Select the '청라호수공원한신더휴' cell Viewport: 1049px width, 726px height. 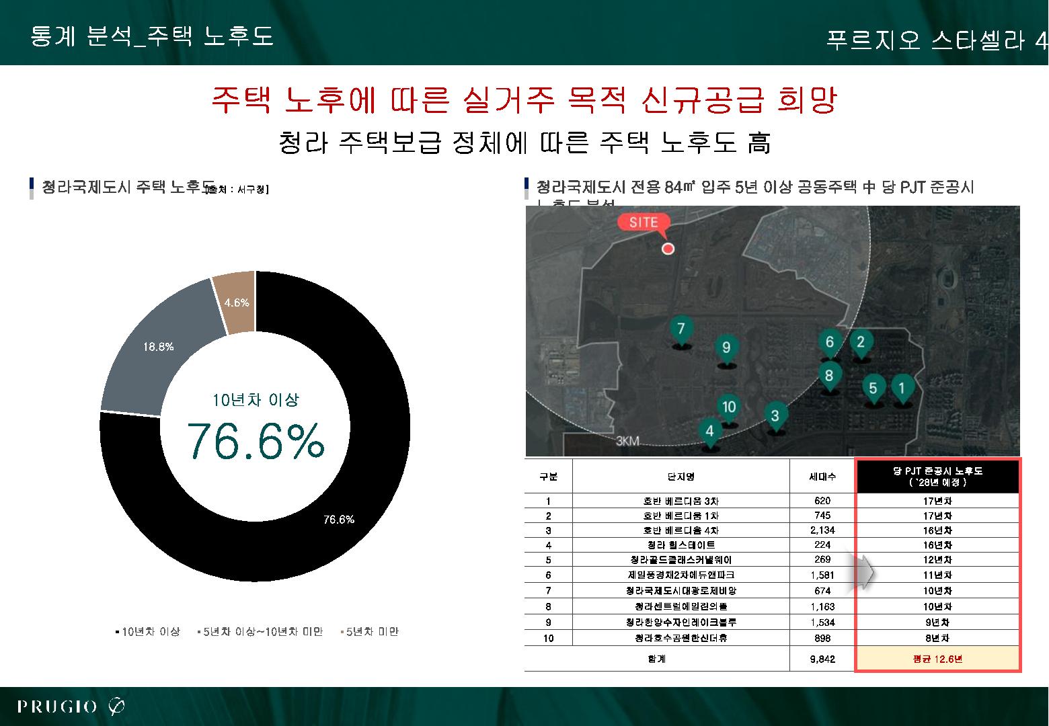click(x=681, y=638)
